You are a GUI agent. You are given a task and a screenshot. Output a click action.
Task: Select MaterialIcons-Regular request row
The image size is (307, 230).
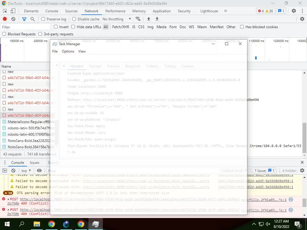tap(27, 122)
